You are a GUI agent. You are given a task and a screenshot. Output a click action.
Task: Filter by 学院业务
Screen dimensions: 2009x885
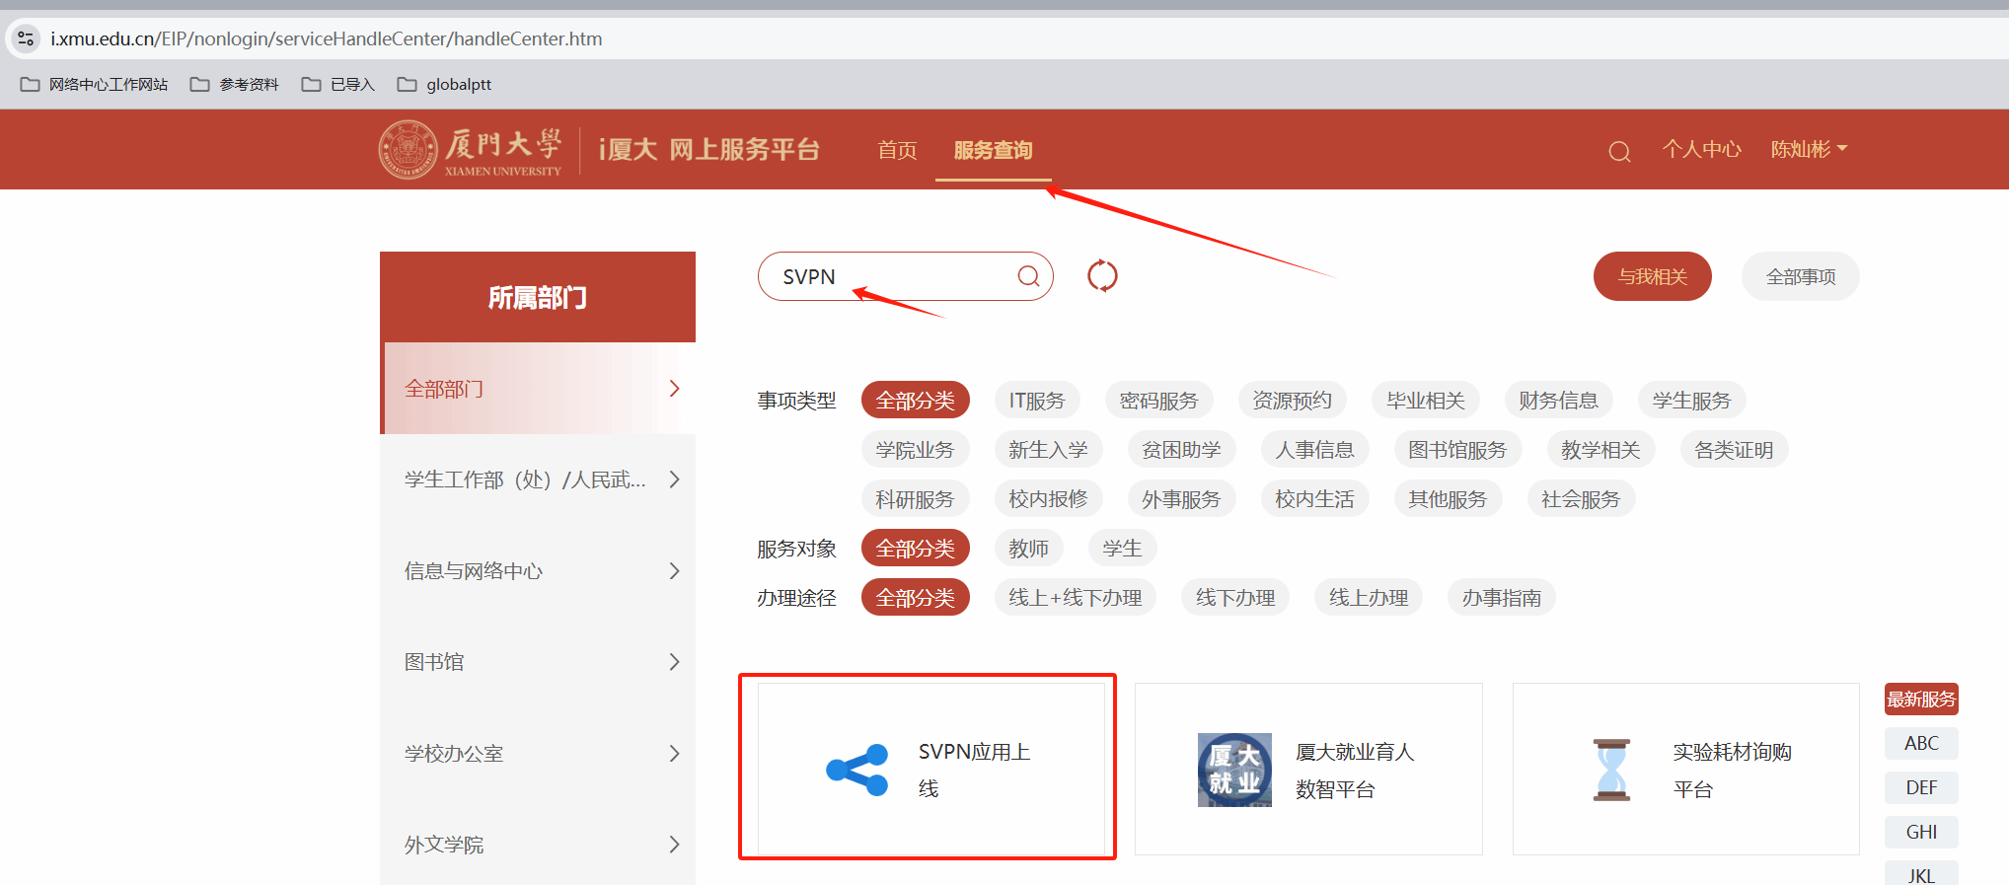click(916, 450)
